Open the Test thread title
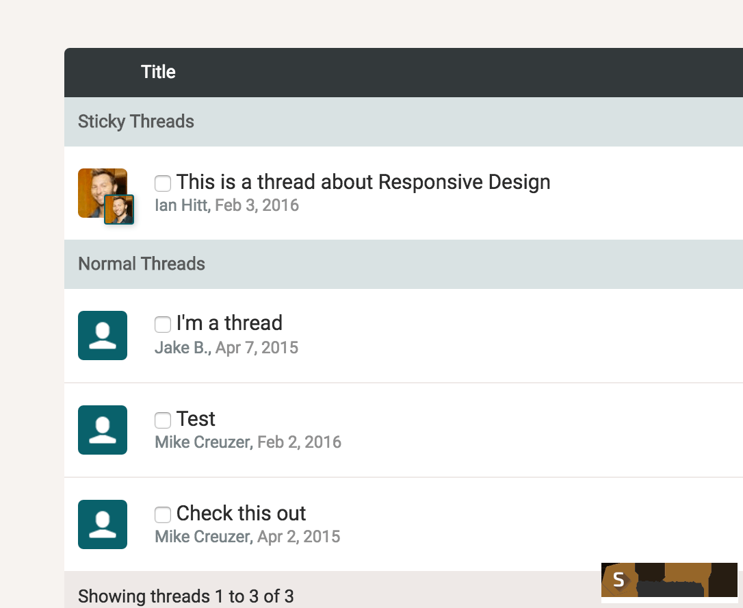 (x=196, y=419)
